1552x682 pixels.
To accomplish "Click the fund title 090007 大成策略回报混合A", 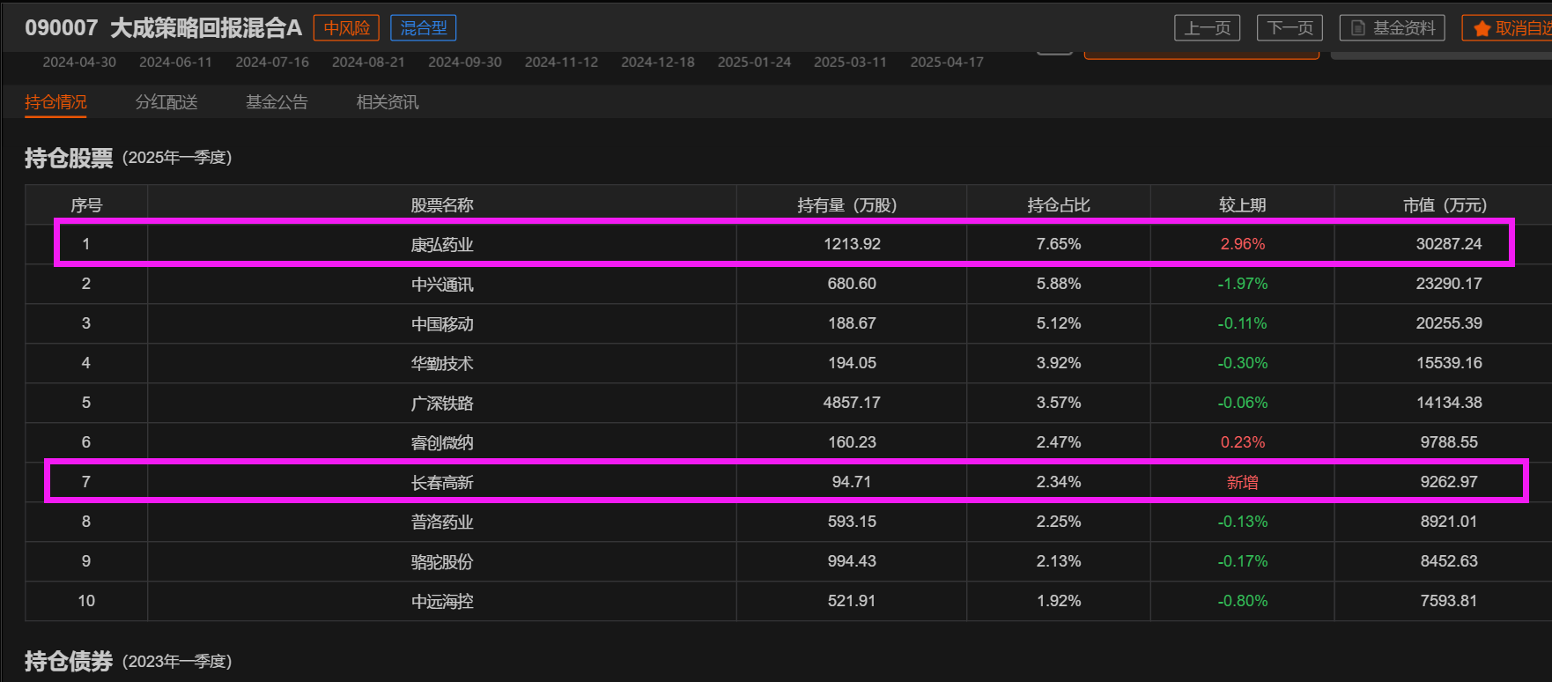I will point(163,28).
